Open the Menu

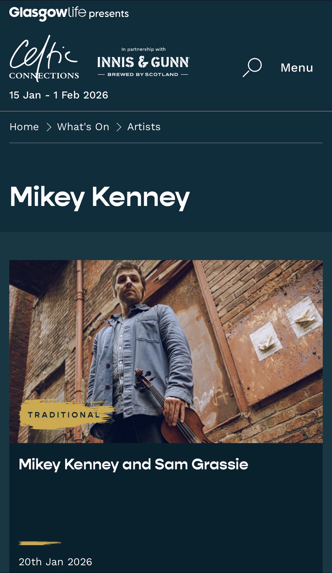tap(297, 68)
